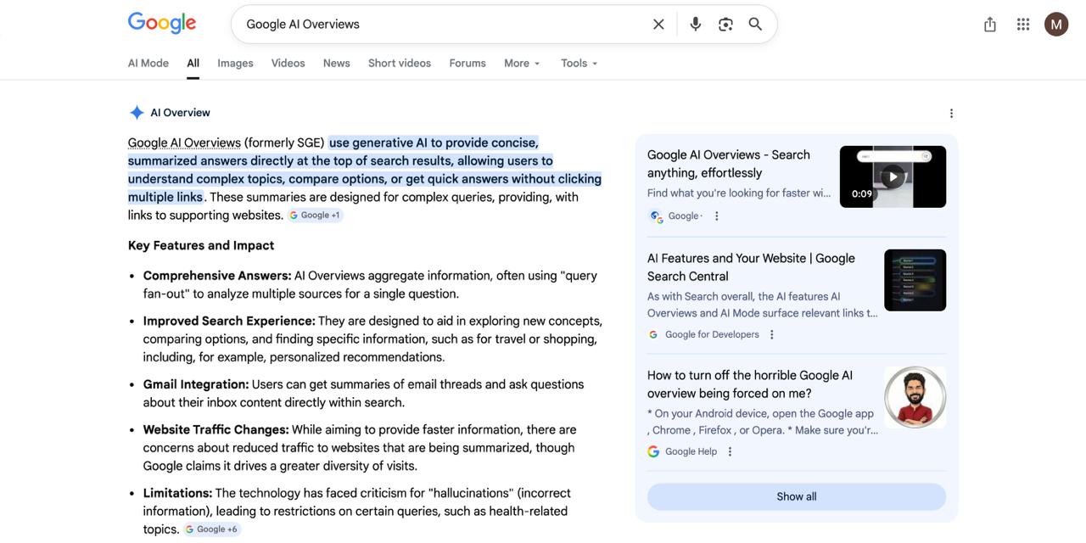This screenshot has width=1086, height=543.
Task: Click the AI Overview sparkle icon
Action: point(137,113)
